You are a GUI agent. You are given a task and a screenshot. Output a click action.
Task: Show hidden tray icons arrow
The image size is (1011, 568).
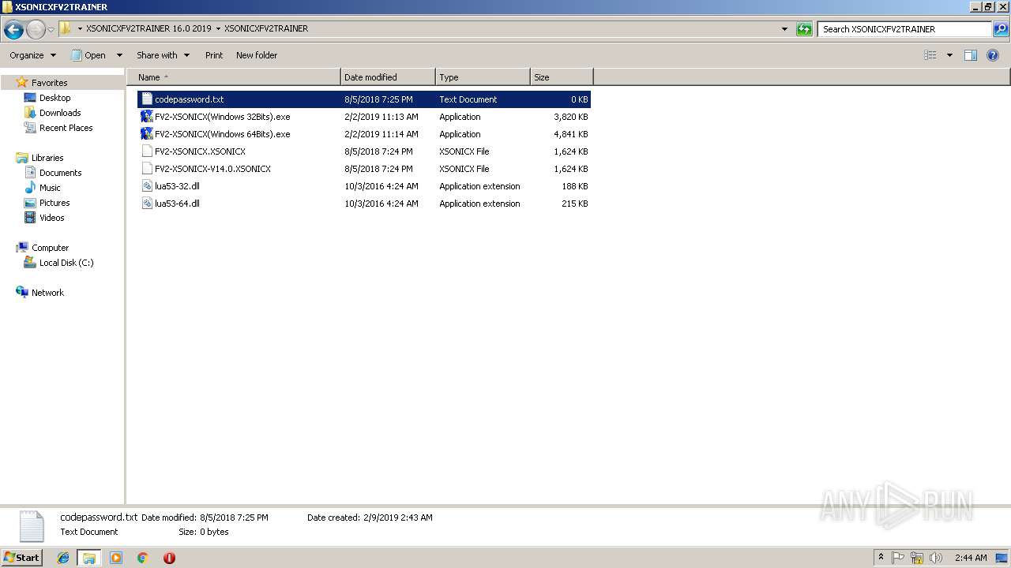click(881, 558)
